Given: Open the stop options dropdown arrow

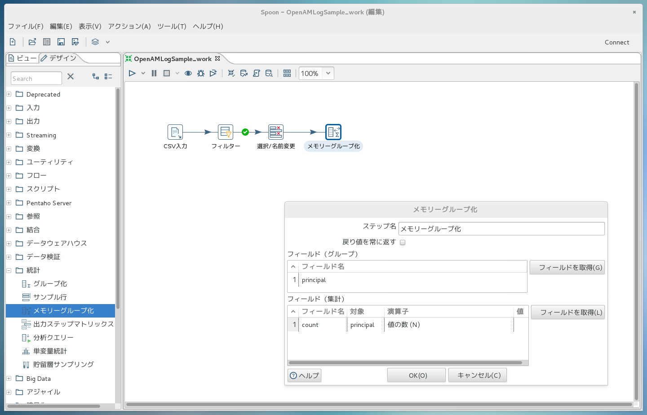Looking at the screenshot, I should pyautogui.click(x=177, y=73).
